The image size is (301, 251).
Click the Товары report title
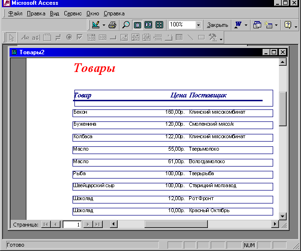click(95, 68)
